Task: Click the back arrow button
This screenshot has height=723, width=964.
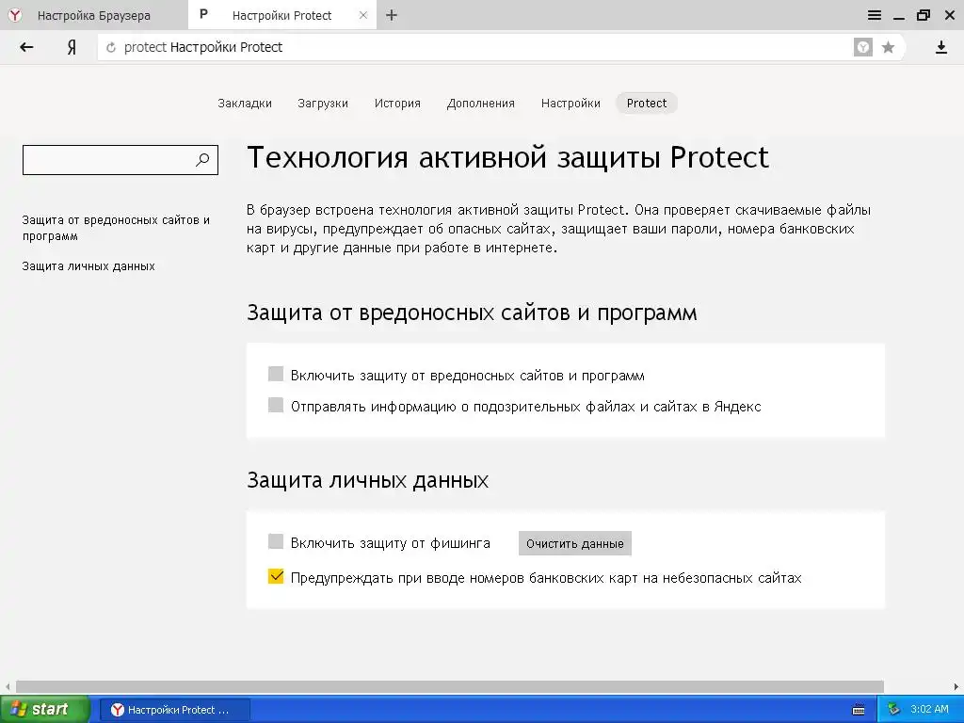Action: coord(26,47)
